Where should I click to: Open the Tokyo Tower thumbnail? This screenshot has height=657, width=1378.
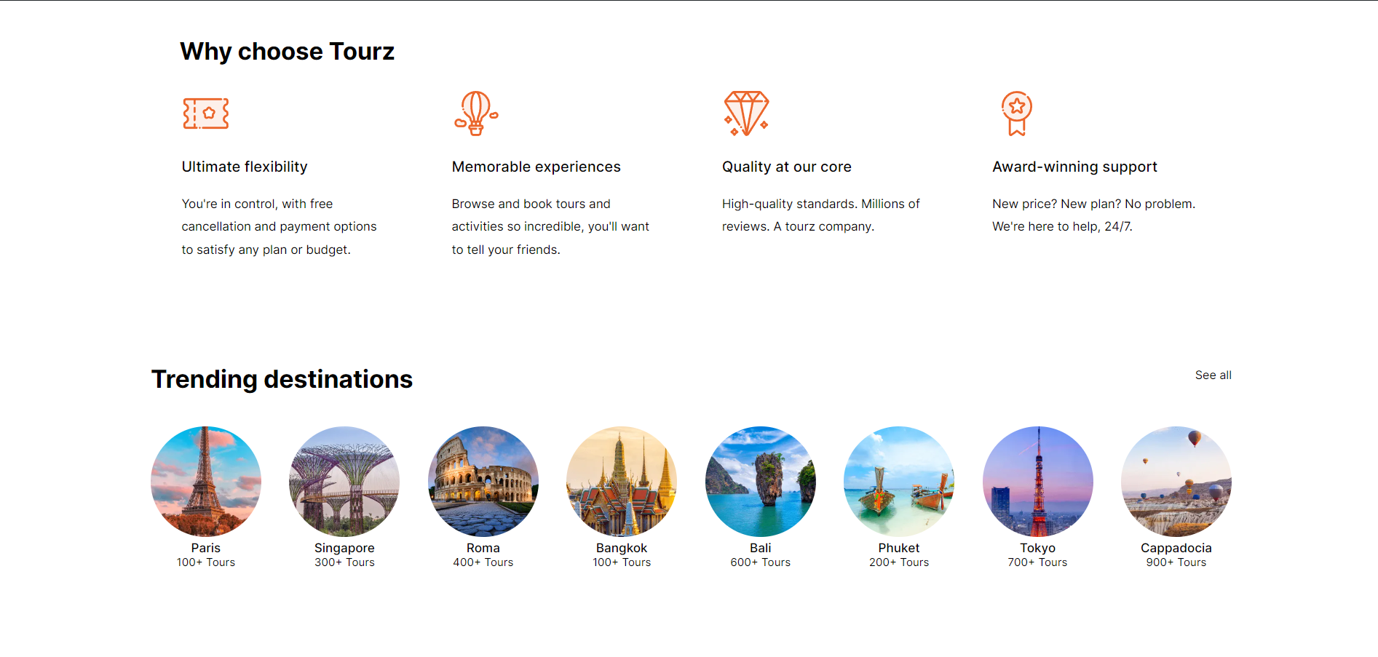click(1038, 482)
